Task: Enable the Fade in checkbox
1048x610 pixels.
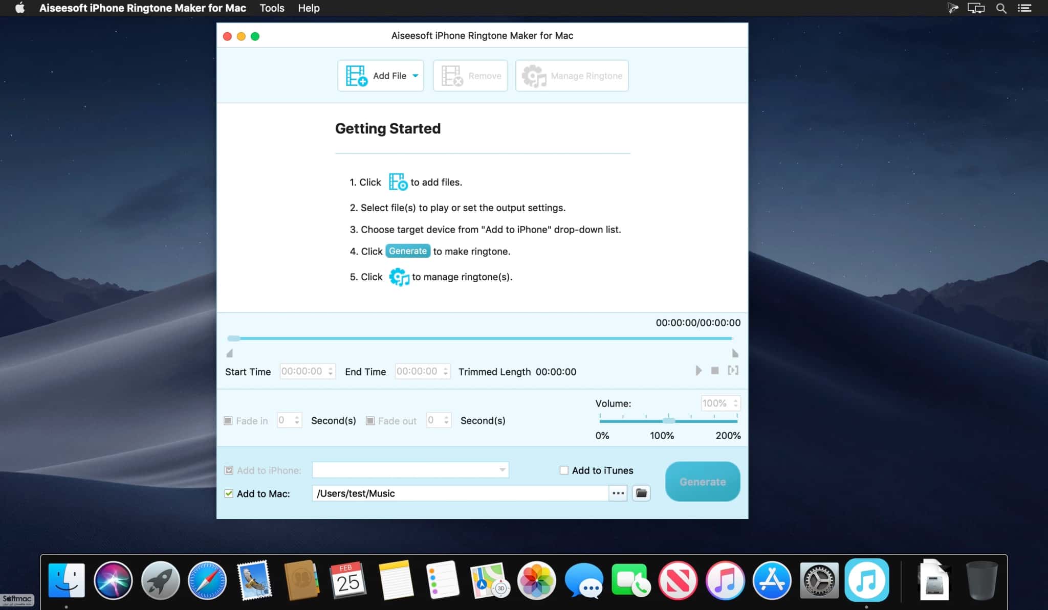Action: pyautogui.click(x=228, y=421)
